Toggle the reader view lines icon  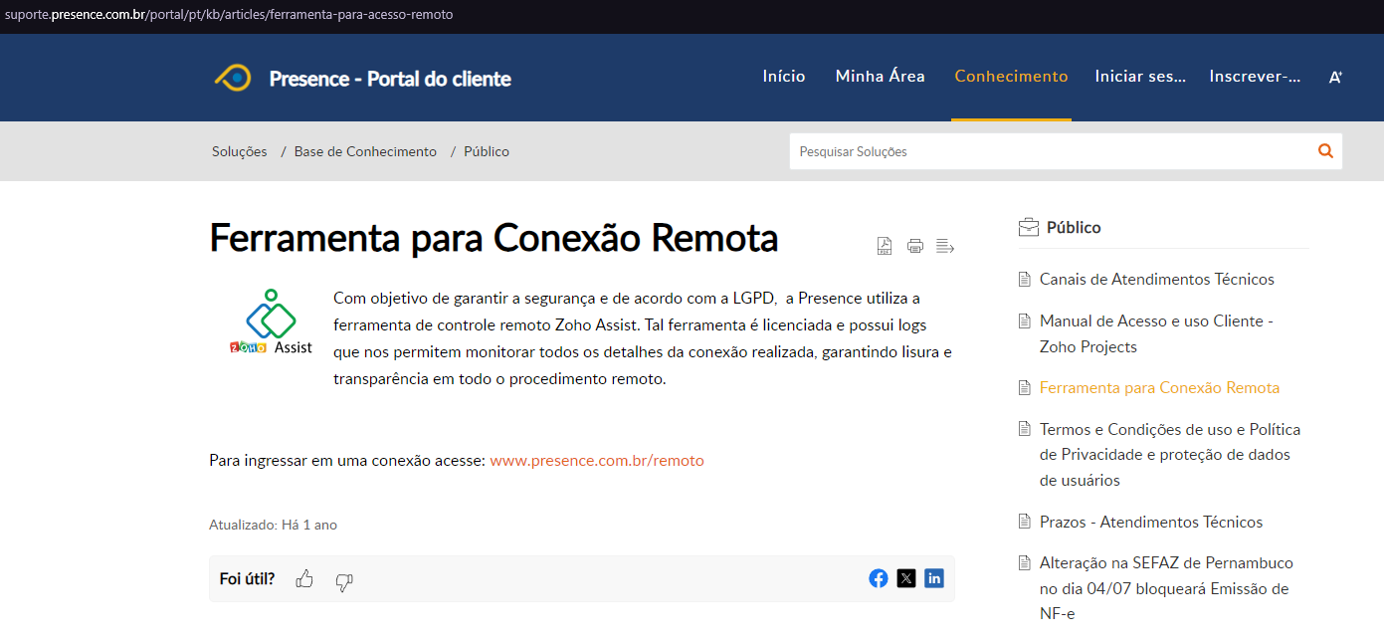coord(945,246)
